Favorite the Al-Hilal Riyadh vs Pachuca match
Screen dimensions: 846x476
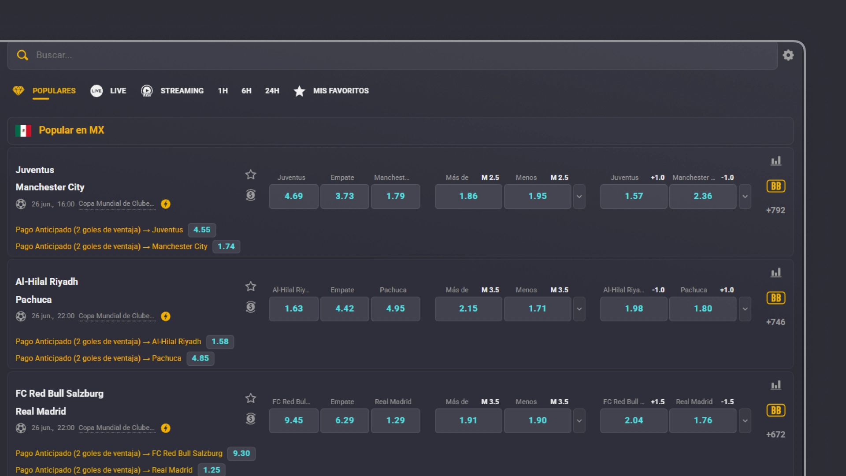251,286
